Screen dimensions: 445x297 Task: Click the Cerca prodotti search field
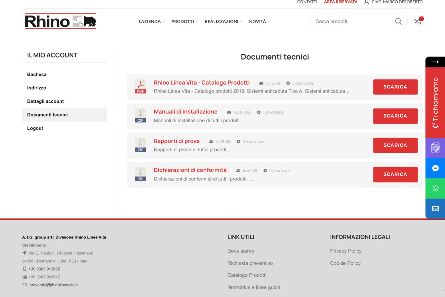point(353,21)
